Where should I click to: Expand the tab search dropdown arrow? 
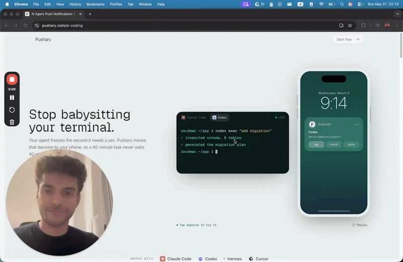coord(397,14)
